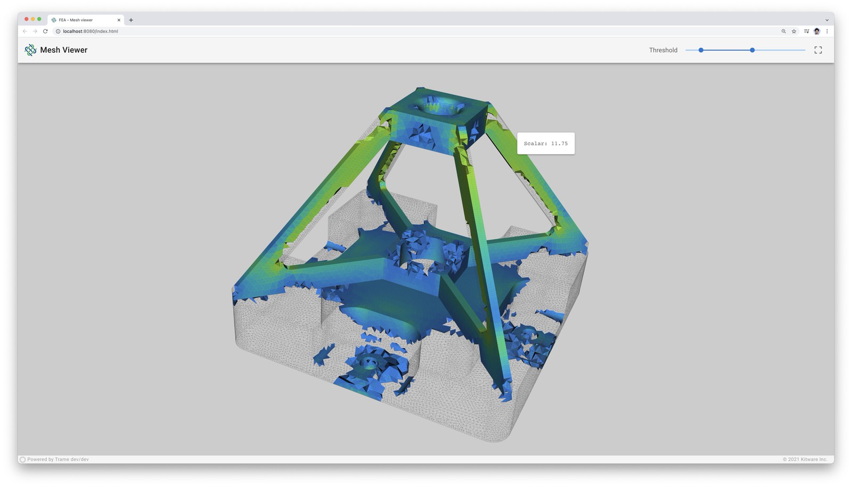Open the Chrome three-dot menu
This screenshot has height=487, width=852.
click(827, 31)
